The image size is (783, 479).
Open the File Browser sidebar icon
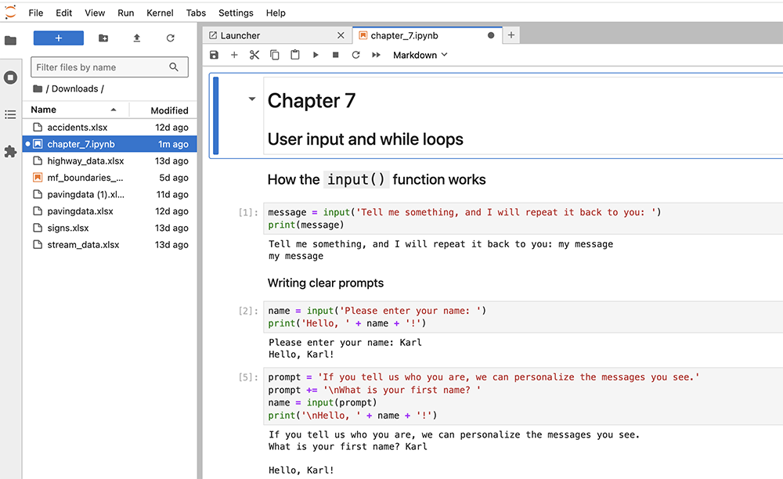click(x=10, y=41)
